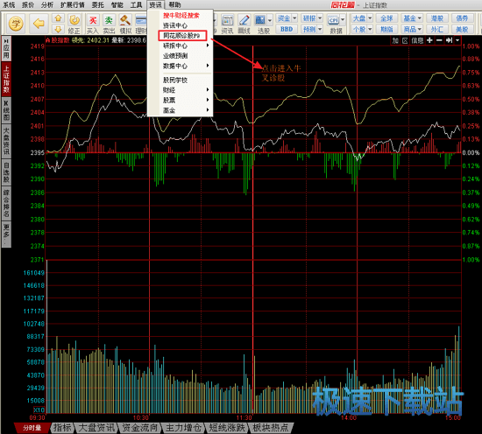This screenshot has height=434, width=482.
Task: Click the 美股 toolbar button
Action: pos(462,29)
